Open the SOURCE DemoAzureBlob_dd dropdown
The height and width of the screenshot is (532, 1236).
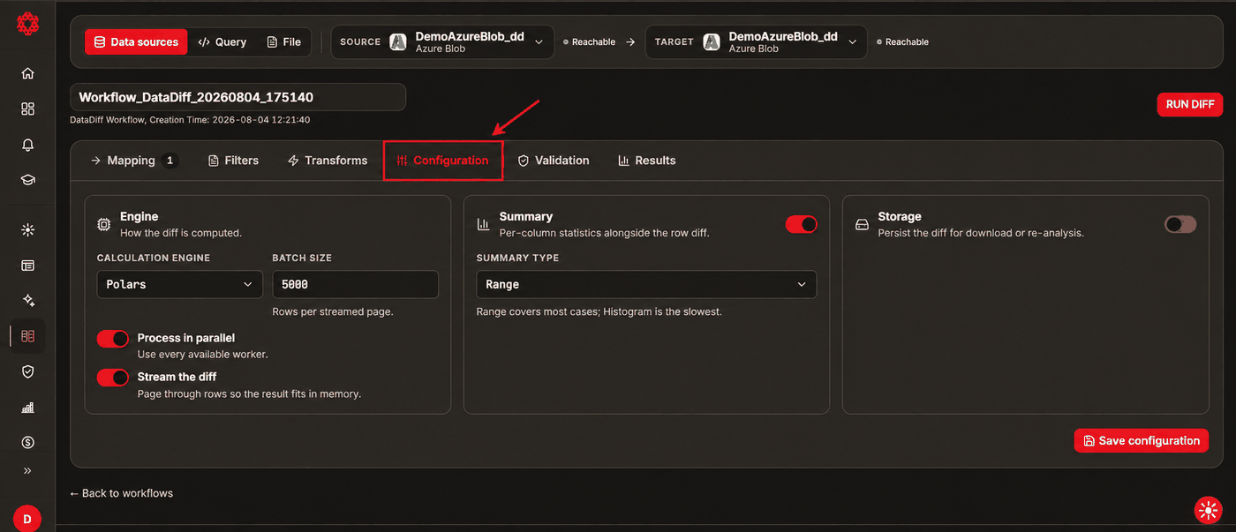pyautogui.click(x=442, y=42)
